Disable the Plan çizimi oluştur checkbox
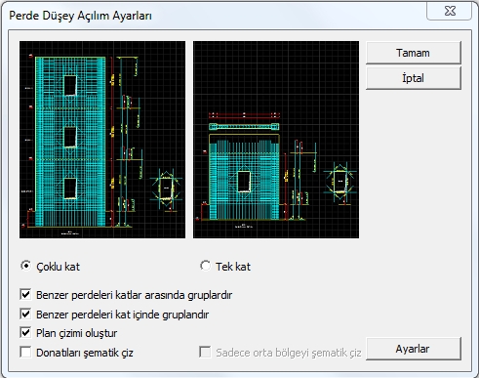Viewport: 479px width, 378px height. 25,333
